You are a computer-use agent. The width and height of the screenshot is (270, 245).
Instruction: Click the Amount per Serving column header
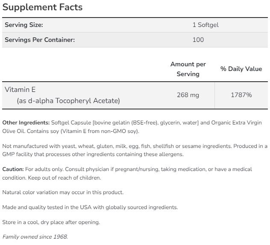pos(188,69)
